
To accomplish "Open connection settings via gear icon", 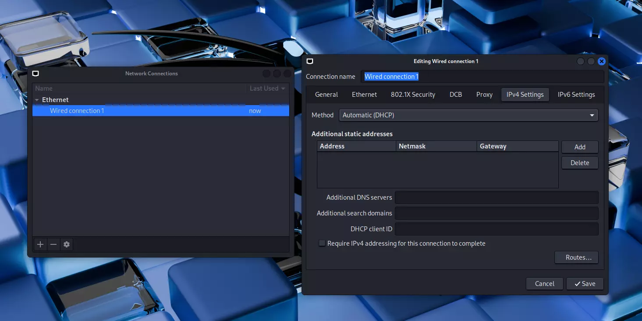I will pyautogui.click(x=67, y=244).
